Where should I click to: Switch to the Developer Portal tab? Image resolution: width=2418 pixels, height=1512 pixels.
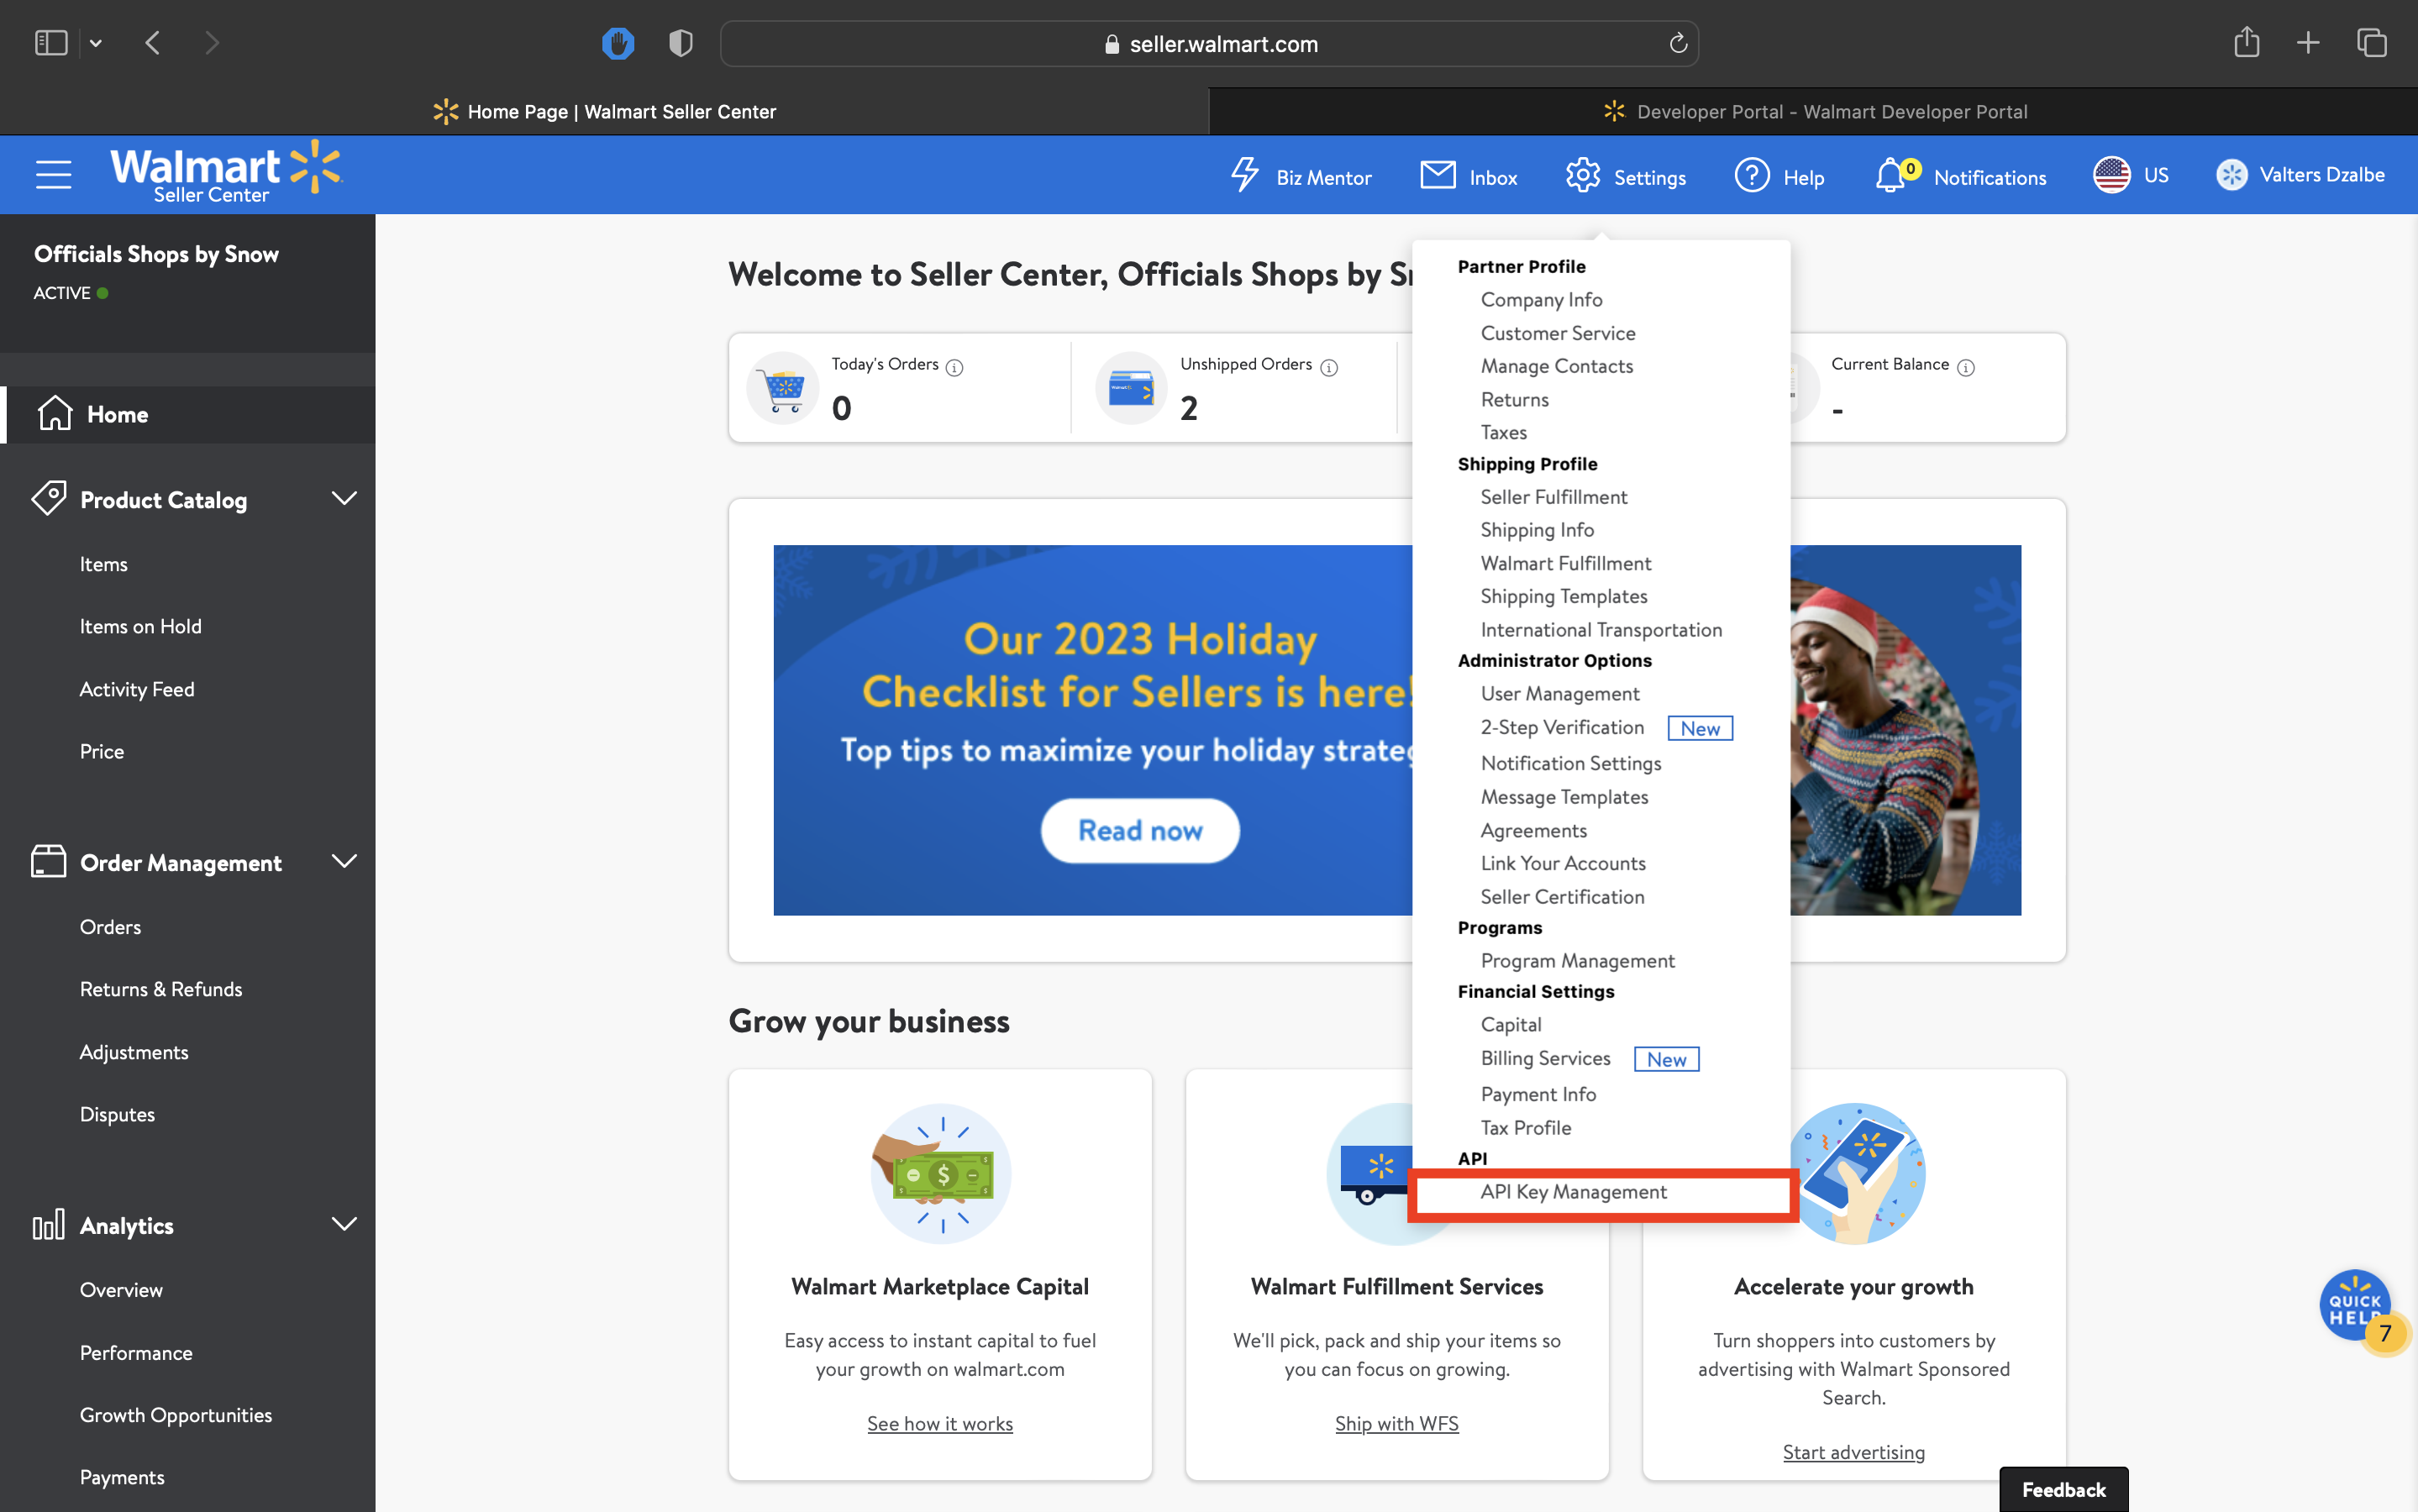coord(1813,111)
